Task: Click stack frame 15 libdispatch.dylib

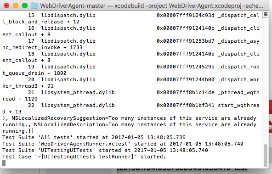Action: (x=62, y=15)
